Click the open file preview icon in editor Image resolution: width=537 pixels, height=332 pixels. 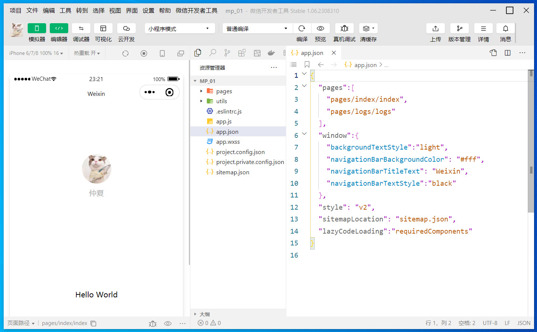click(493, 53)
